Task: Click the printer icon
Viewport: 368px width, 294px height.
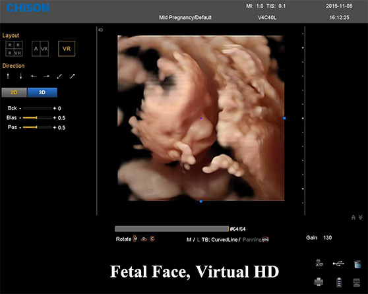Action: [319, 281]
